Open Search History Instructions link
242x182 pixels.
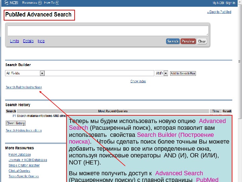pyautogui.click(x=24, y=130)
